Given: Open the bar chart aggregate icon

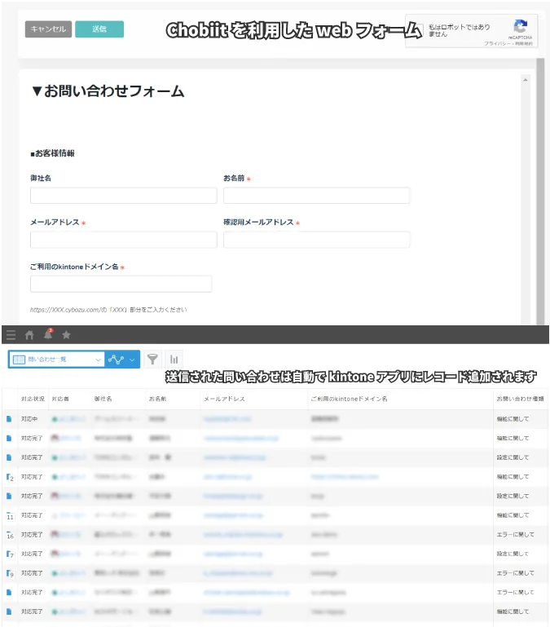Looking at the screenshot, I should [174, 359].
